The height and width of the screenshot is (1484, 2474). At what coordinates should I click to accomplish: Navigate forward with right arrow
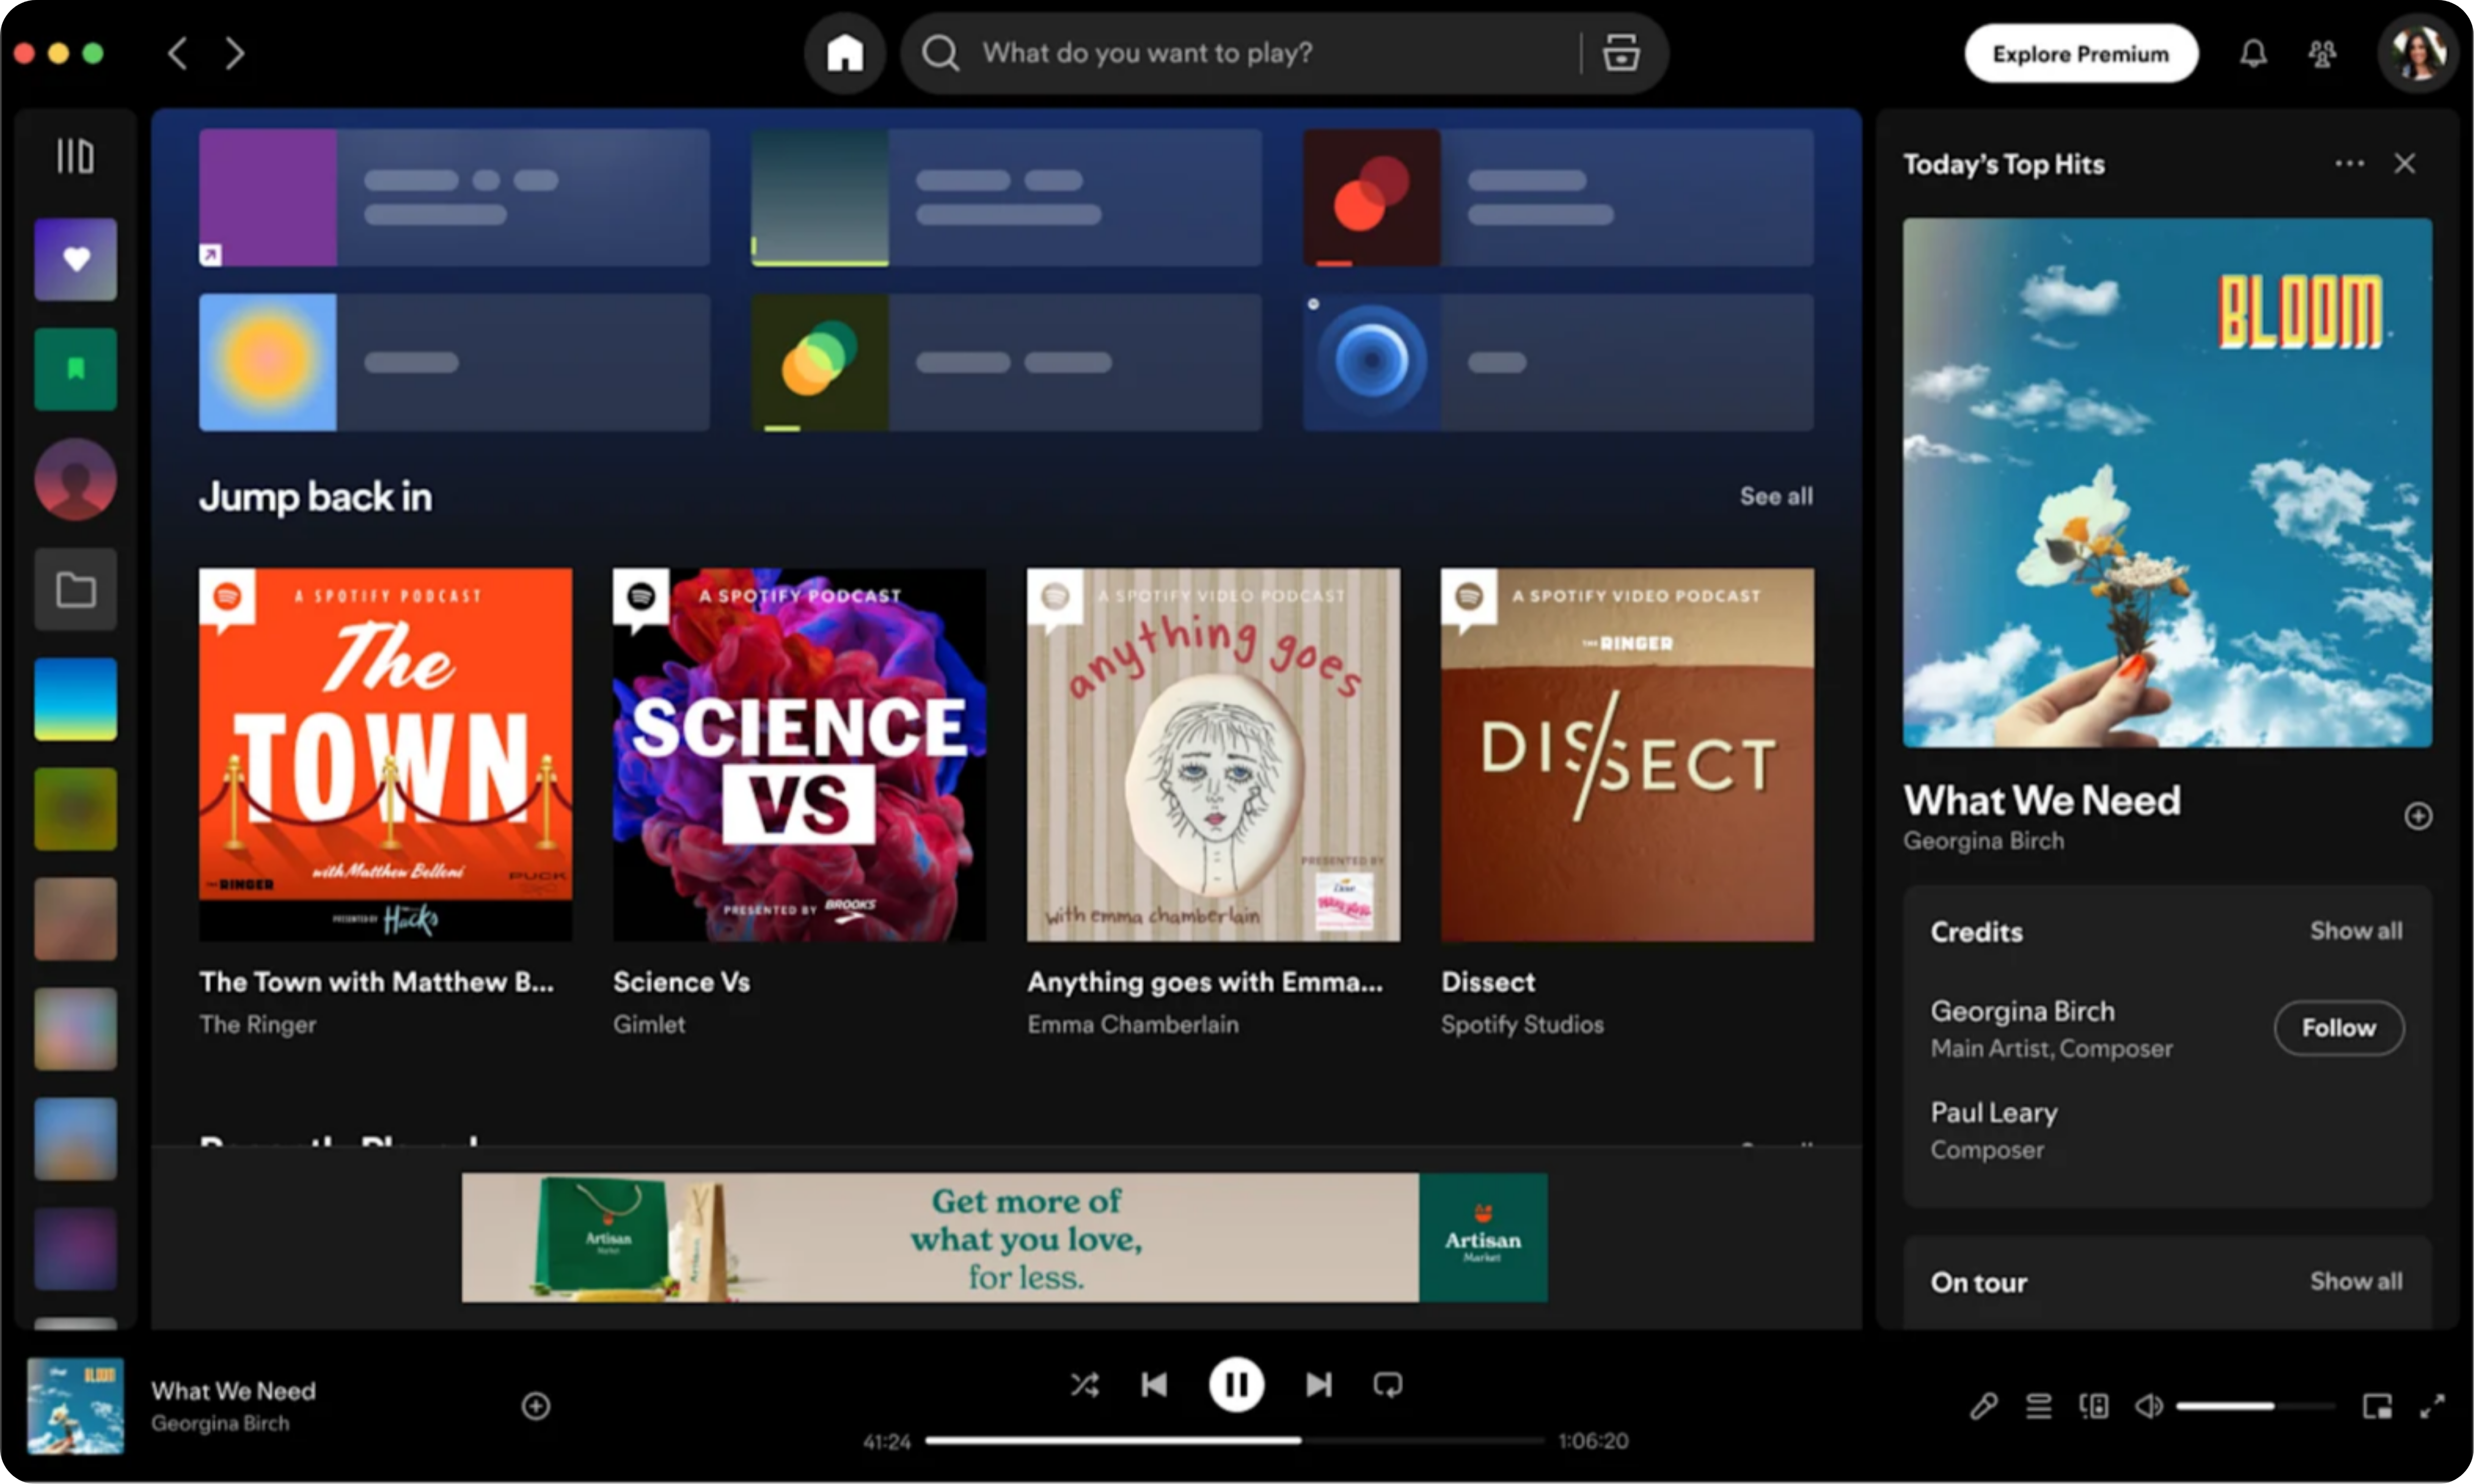coord(235,53)
